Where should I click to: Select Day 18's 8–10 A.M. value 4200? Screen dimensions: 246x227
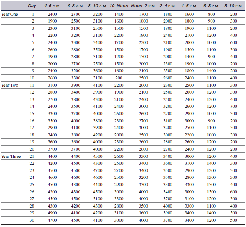tap(98, 135)
